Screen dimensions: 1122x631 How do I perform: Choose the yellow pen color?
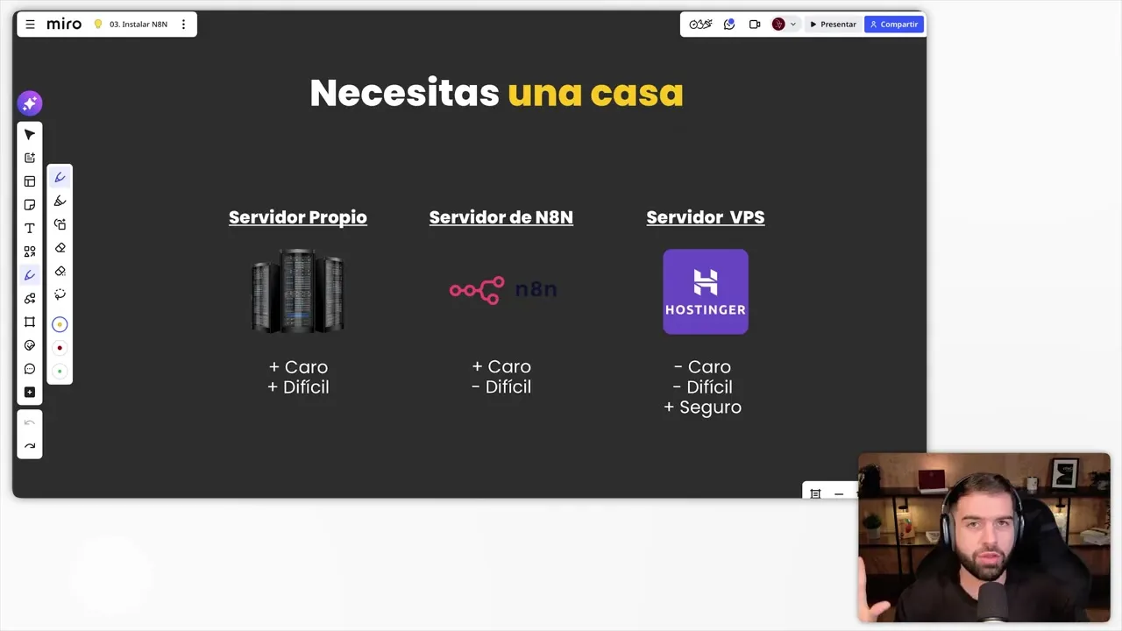click(60, 324)
